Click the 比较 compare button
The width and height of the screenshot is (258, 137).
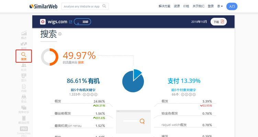click(82, 22)
